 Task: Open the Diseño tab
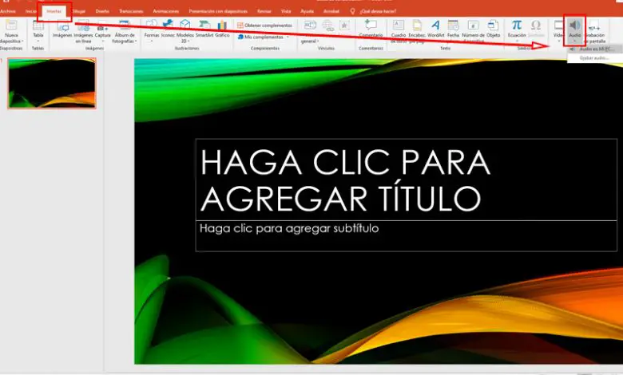point(102,11)
